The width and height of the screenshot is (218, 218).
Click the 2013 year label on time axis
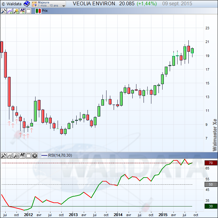tap(73, 215)
